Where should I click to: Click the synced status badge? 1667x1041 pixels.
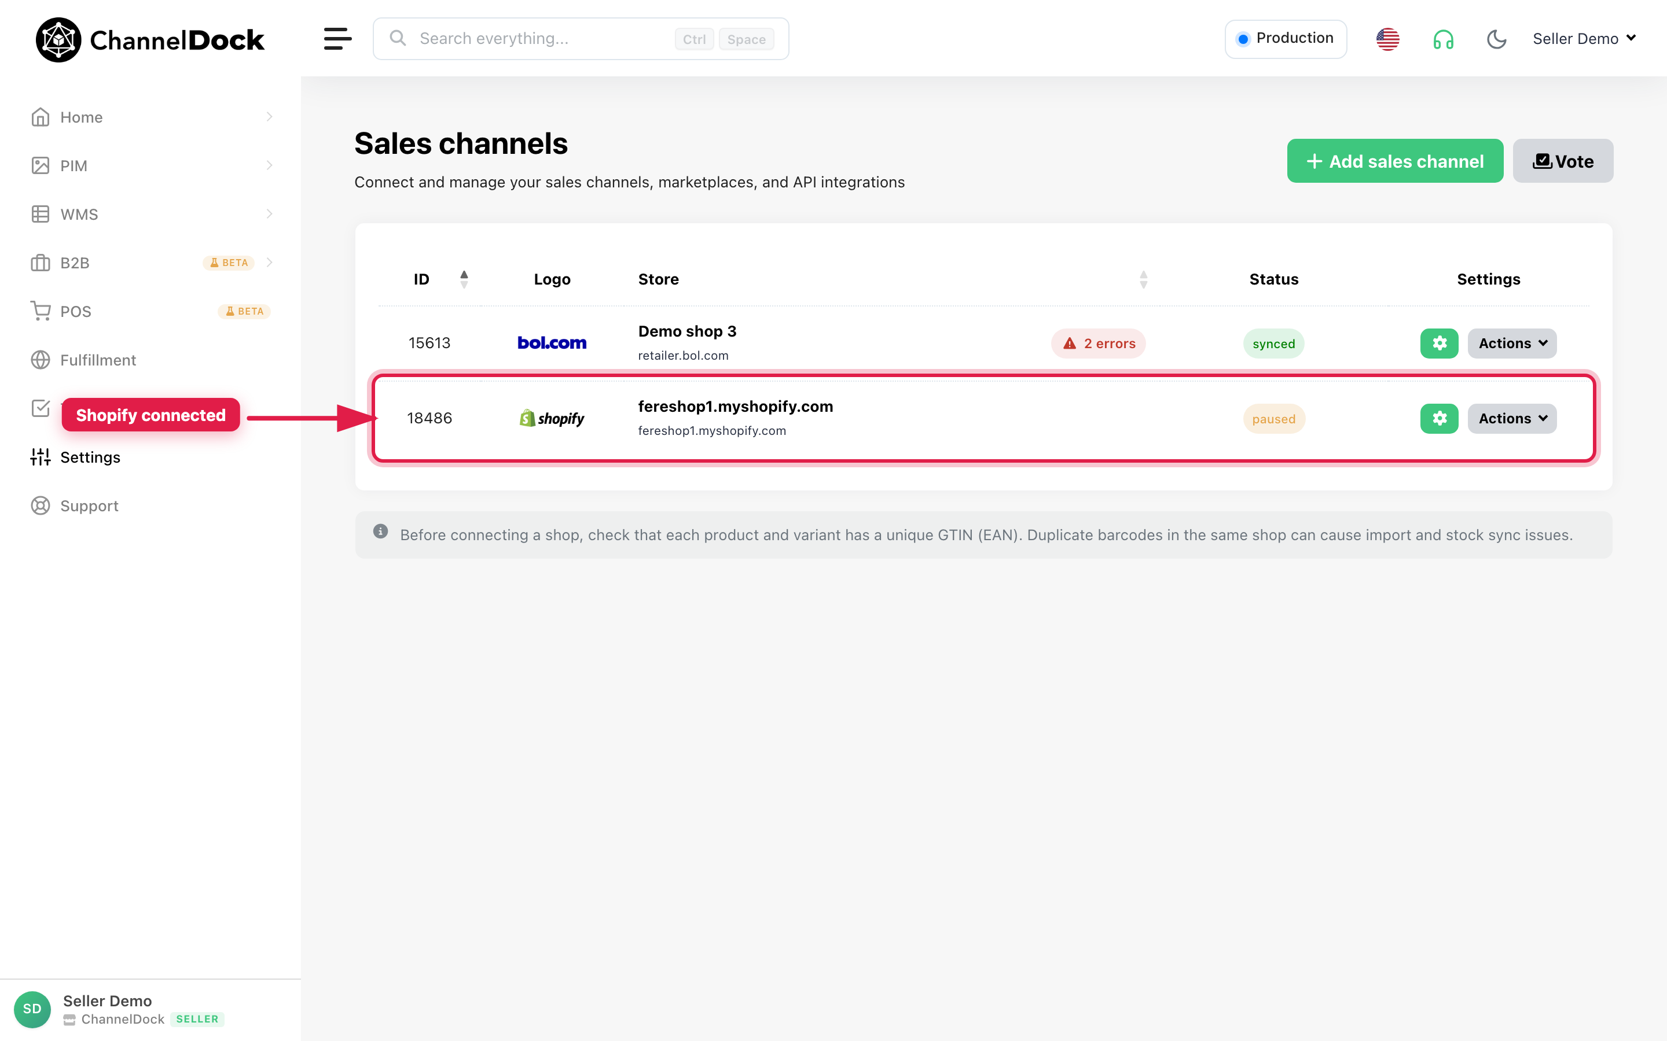point(1273,344)
